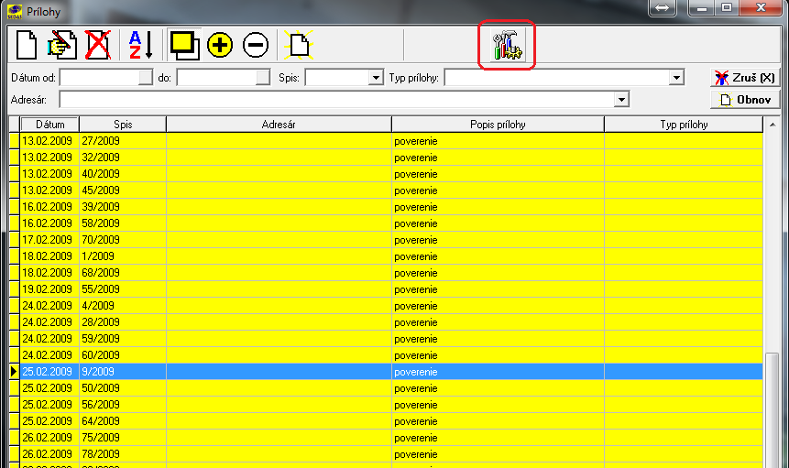
Task: Click the yellow overlapping squares icon
Action: click(x=184, y=45)
